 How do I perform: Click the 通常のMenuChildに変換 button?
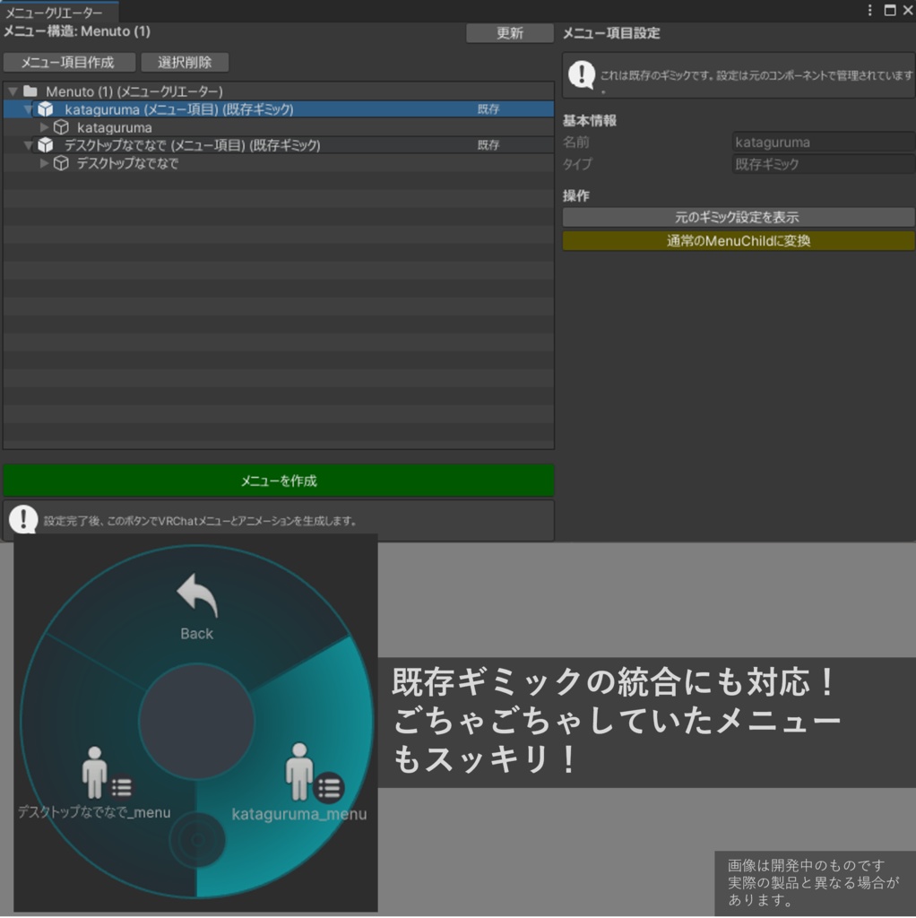click(737, 240)
